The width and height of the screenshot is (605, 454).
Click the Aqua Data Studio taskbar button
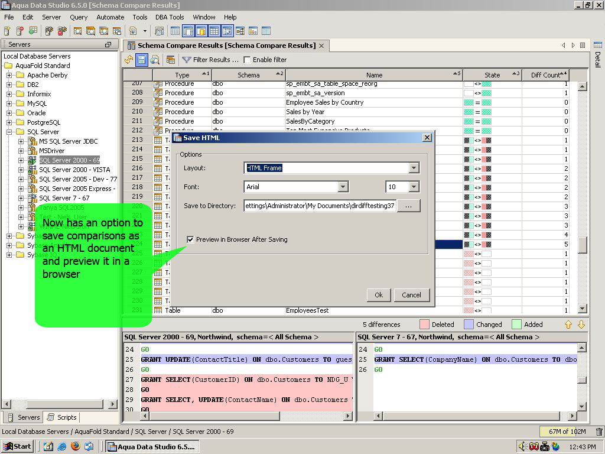coord(153,447)
